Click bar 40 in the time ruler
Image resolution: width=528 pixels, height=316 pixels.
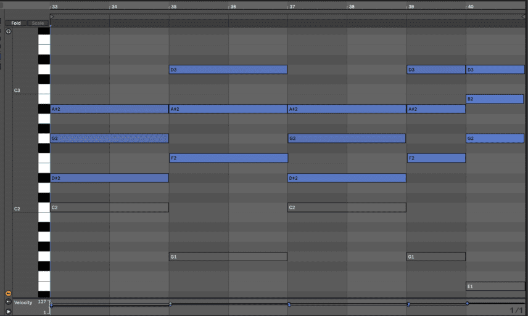tap(471, 7)
